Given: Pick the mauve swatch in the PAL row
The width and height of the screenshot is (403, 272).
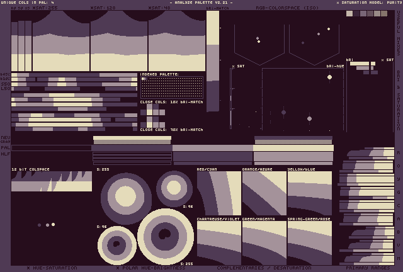Looking at the screenshot, I should click(x=213, y=148).
